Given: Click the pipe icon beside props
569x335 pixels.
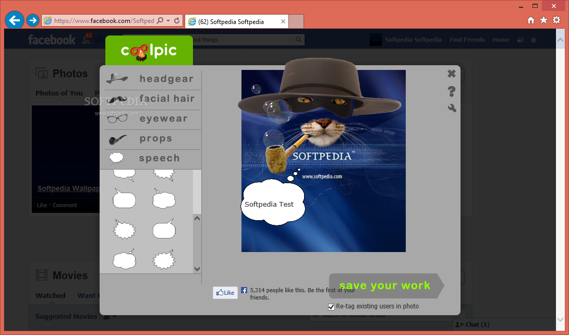Looking at the screenshot, I should point(117,139).
